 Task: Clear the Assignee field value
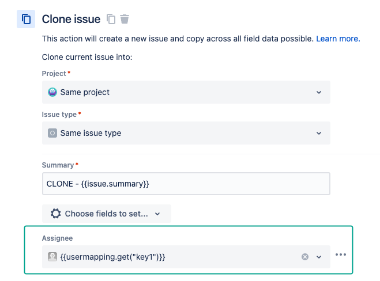click(305, 257)
